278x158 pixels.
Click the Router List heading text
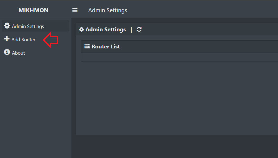106,47
